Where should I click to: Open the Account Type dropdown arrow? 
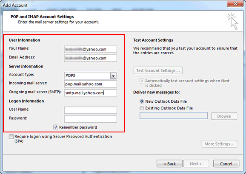coord(113,76)
